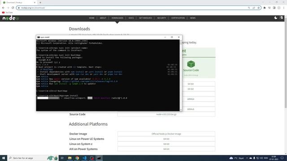Click 64-bit for AIX on Power Systems
The width and height of the screenshot is (287, 161).
[x=166, y=149]
